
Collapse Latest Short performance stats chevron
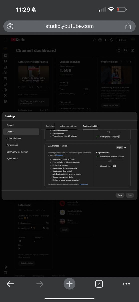coord(48,87)
